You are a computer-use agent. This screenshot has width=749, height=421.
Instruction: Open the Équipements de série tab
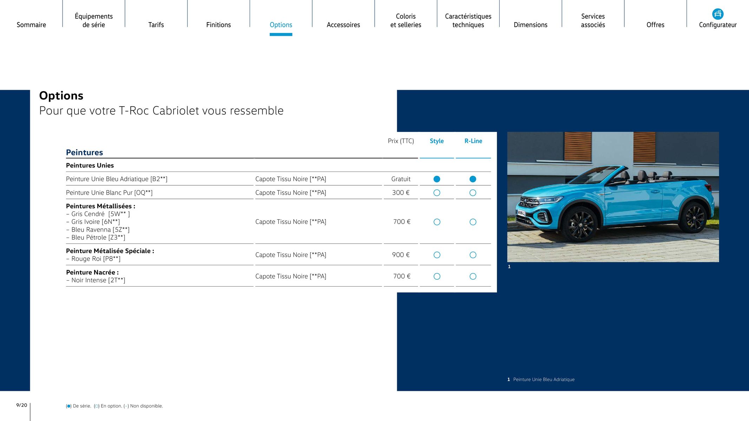click(x=94, y=20)
